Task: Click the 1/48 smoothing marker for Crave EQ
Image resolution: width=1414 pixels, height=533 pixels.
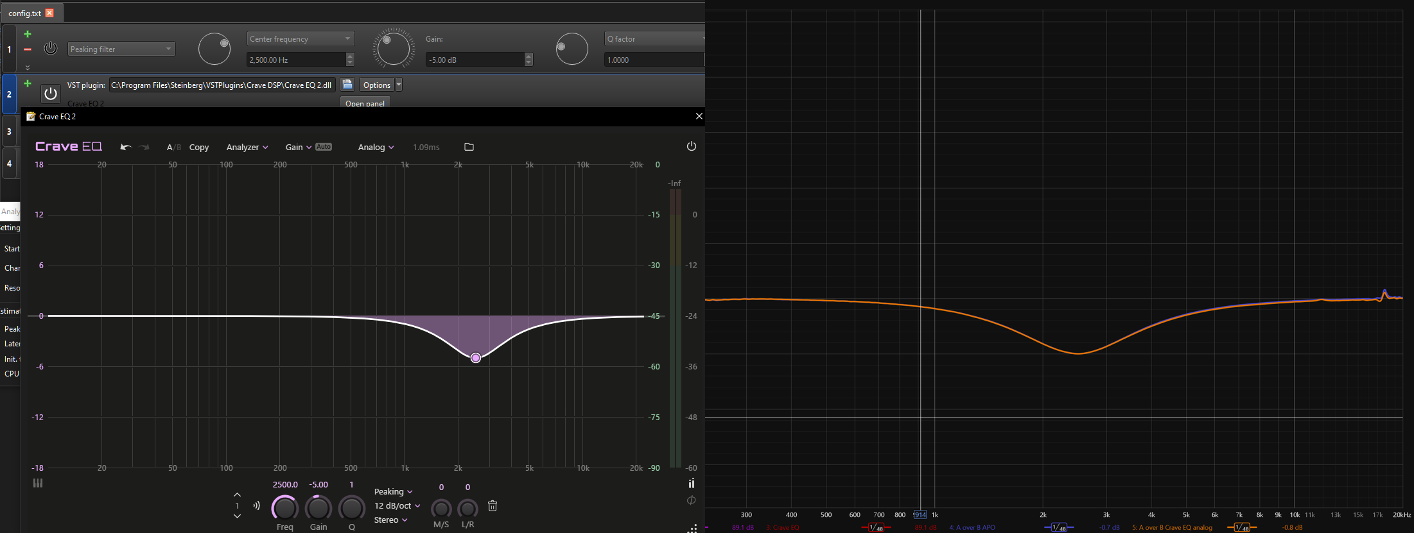Action: (876, 527)
